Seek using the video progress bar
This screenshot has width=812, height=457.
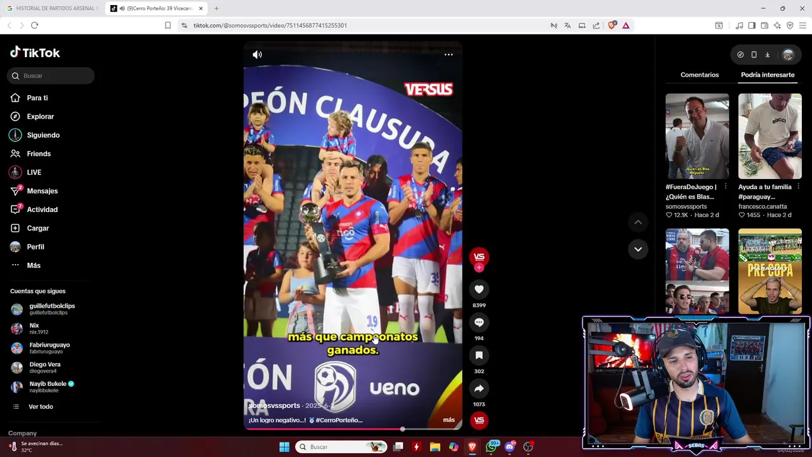[x=353, y=429]
